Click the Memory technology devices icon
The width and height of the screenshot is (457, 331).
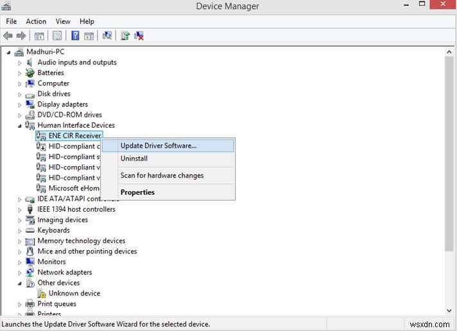(30, 241)
